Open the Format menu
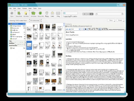Screen dimensions: 134x101 [x=25, y=8]
